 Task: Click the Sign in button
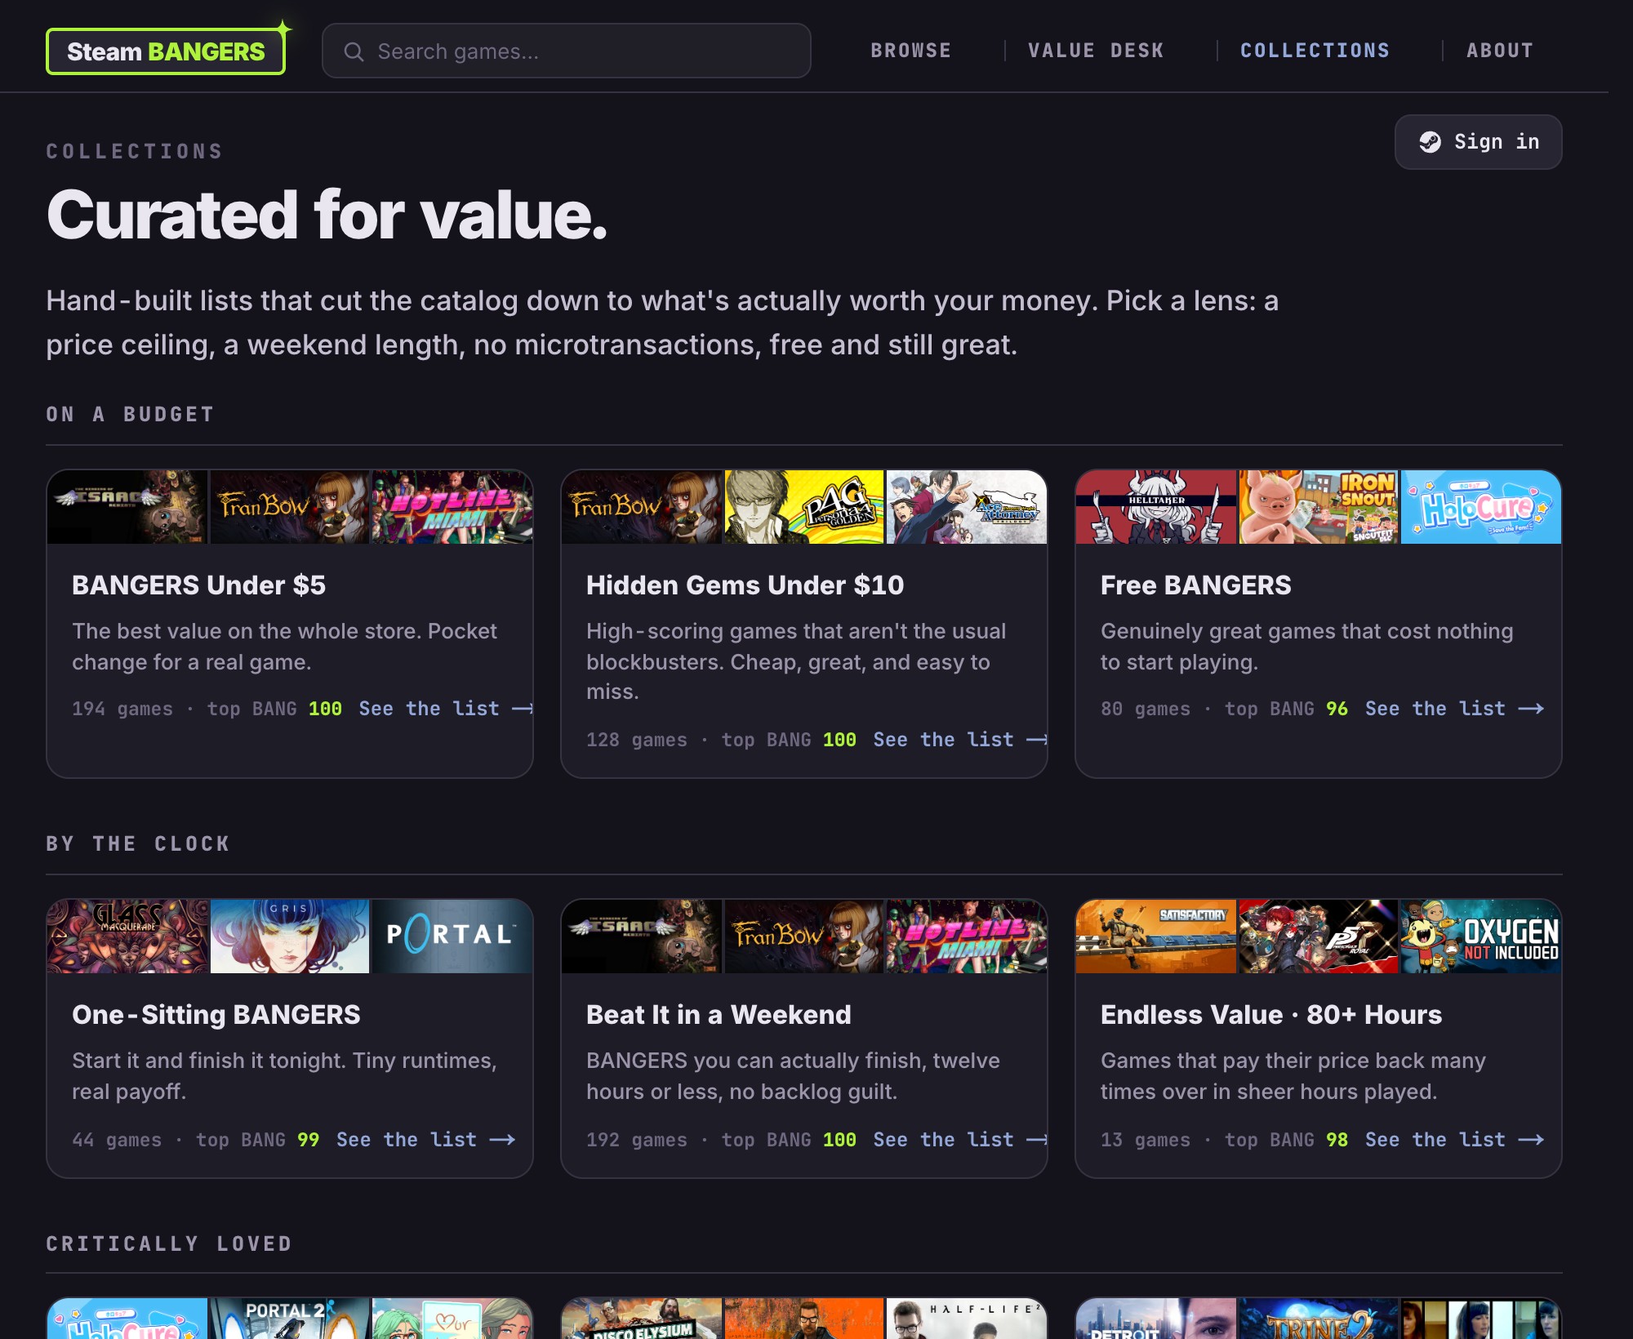point(1478,142)
